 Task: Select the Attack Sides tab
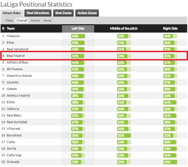pyautogui.click(x=12, y=13)
